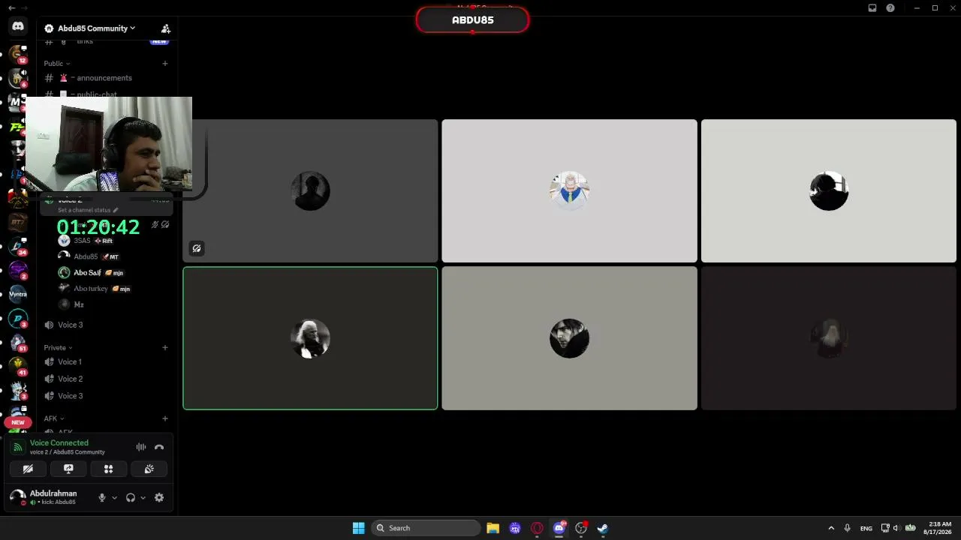Focus the green-outlined speaking participant tile
The height and width of the screenshot is (540, 961).
coord(310,338)
